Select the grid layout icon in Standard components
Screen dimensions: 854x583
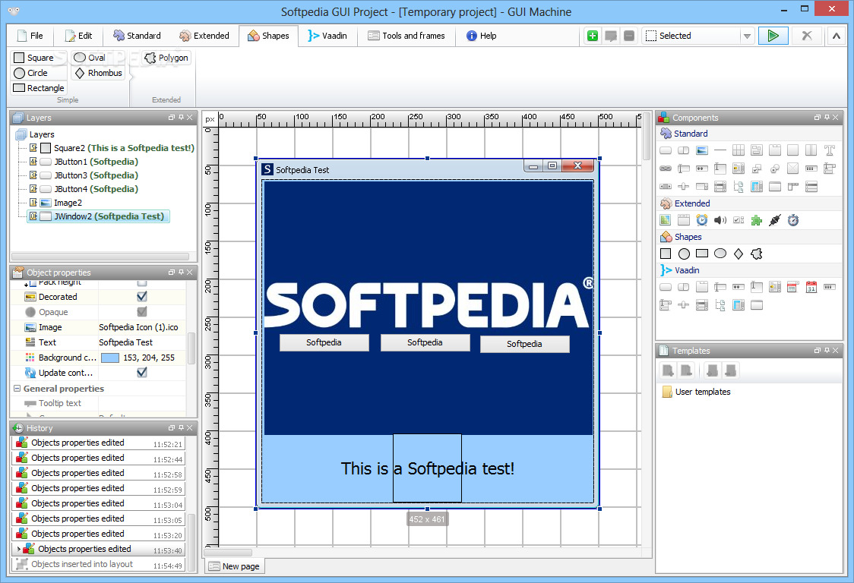(x=739, y=150)
